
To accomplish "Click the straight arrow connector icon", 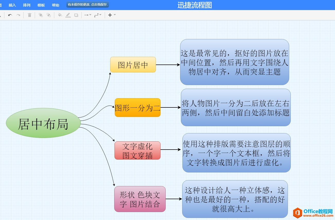I will click(x=86, y=15).
